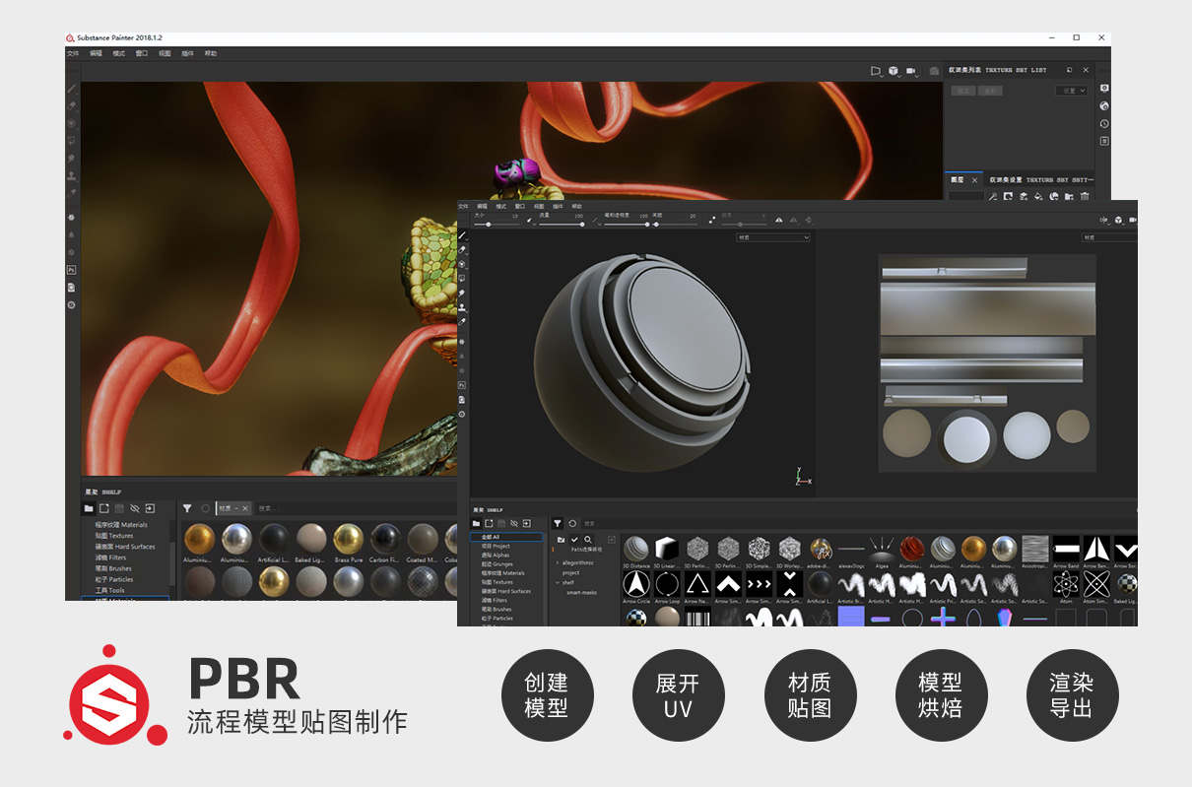
Task: Click the delete layer trash icon
Action: [1085, 197]
